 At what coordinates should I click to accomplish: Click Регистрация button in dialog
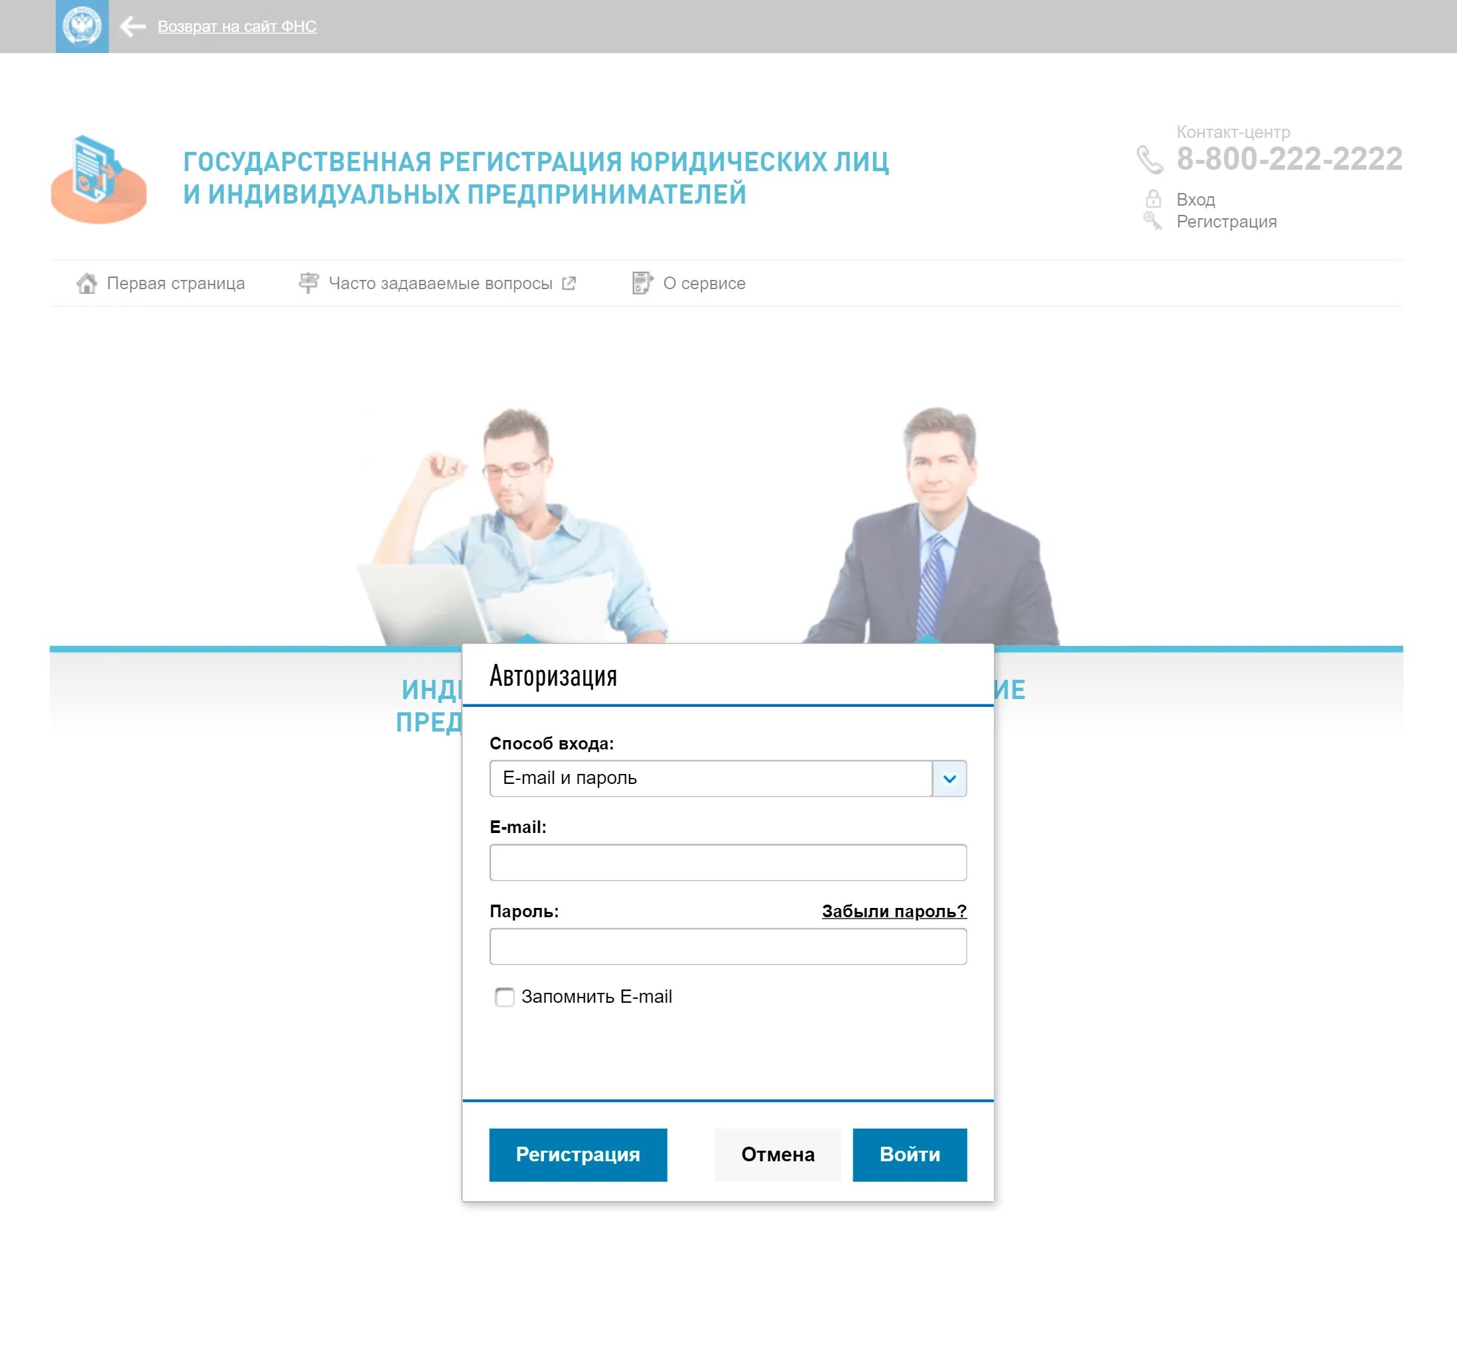click(576, 1155)
